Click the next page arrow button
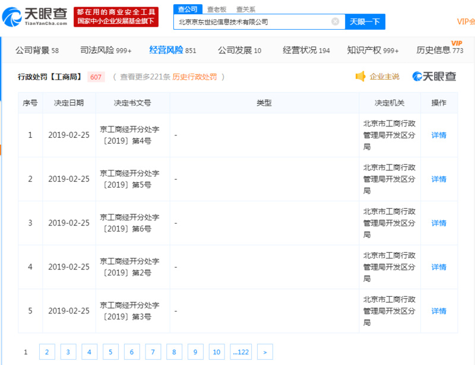The width and height of the screenshot is (475, 365). pos(265,352)
